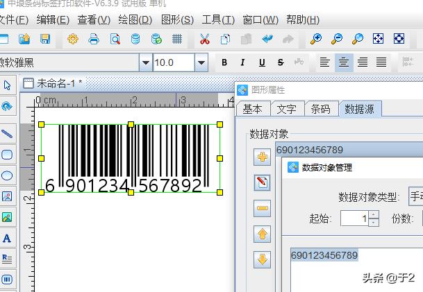Switch to the 条码 tab
Viewport: 423px width, 292px height.
click(x=320, y=109)
